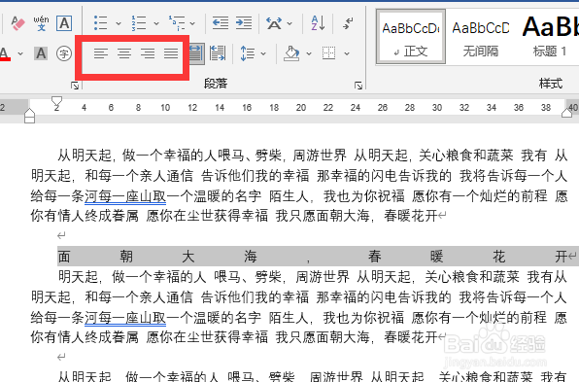This screenshot has width=579, height=382.
Task: Click the Enclosed Characters 字 icon
Action: 64,53
